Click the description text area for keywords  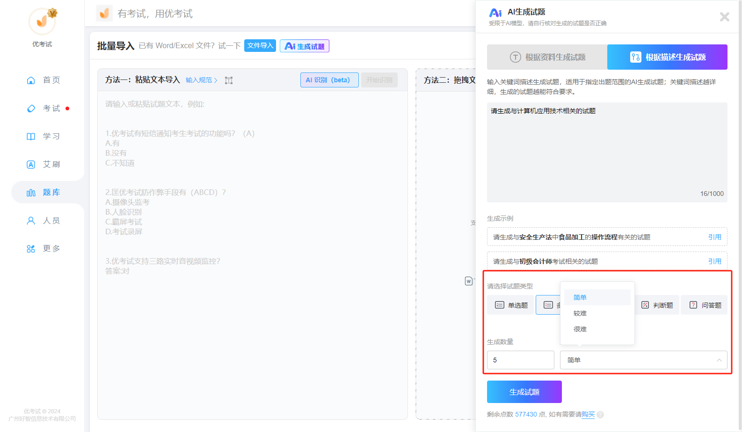(x=607, y=152)
